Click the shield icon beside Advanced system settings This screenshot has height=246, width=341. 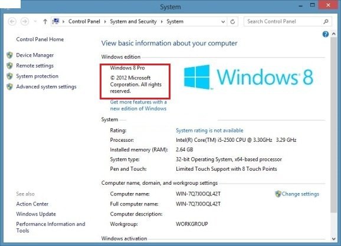tap(9, 87)
